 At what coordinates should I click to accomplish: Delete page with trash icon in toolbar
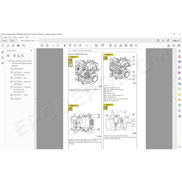[x=131, y=45]
